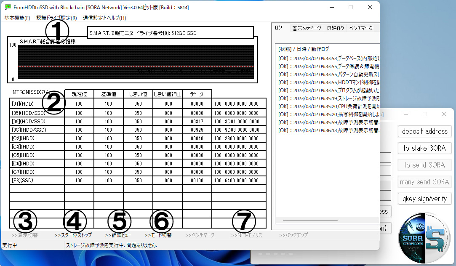The width and height of the screenshot is (456, 266).
Task: Click log entry at 09:35:19 ストレージ故障予測
Action: [x=328, y=98]
